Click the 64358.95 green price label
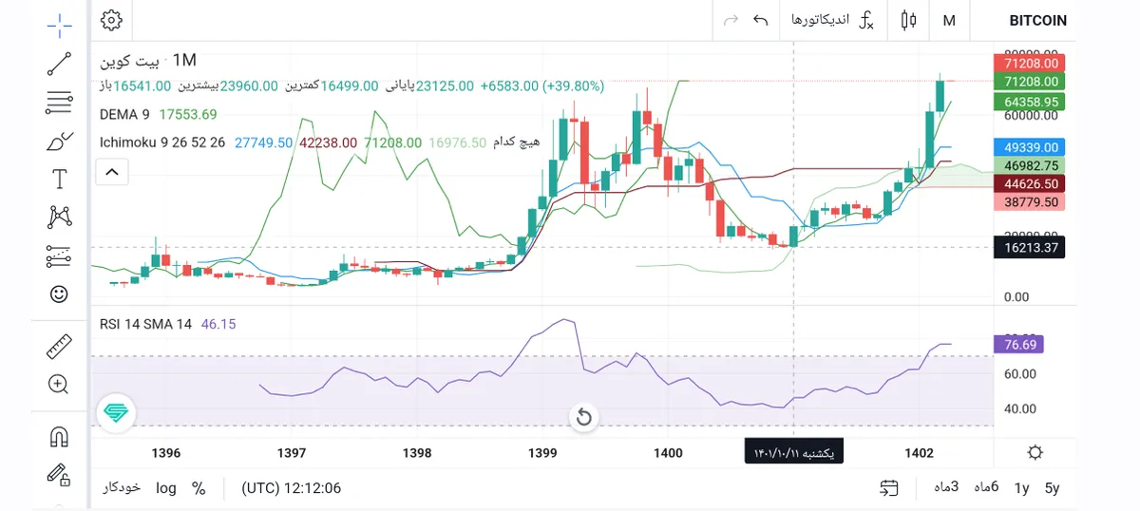 point(1029,102)
